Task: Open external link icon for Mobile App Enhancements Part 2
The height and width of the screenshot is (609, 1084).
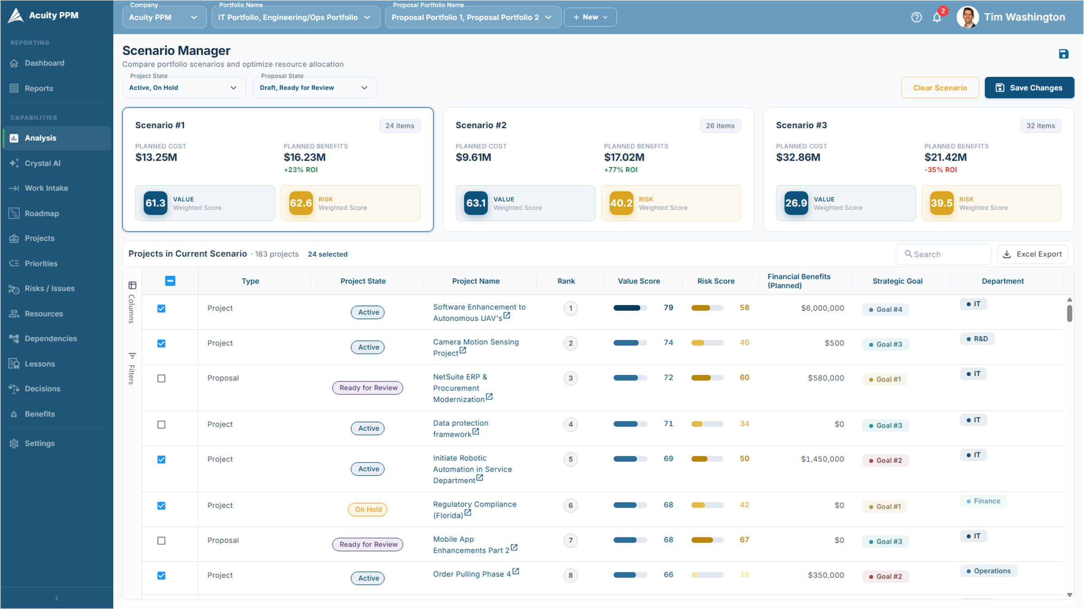Action: click(x=514, y=547)
